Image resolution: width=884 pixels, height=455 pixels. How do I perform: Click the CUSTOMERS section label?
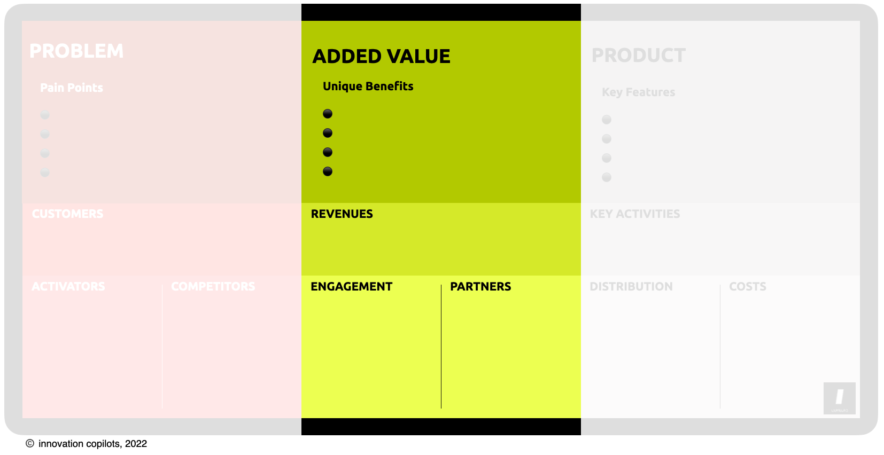pos(68,214)
